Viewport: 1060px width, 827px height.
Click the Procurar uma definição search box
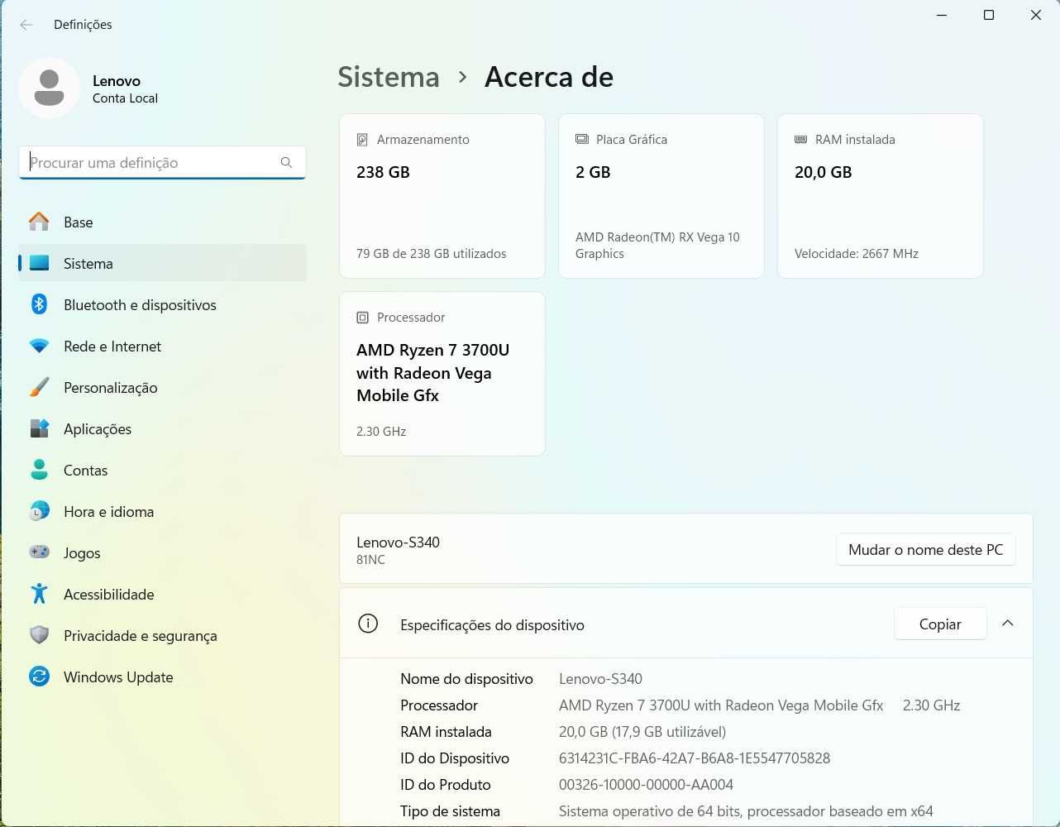point(162,163)
